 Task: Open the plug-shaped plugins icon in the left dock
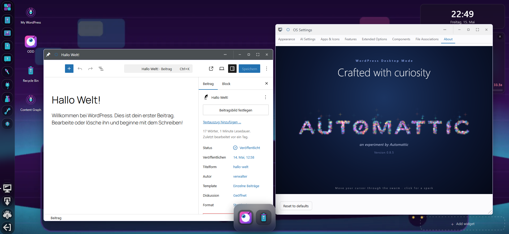point(7,85)
